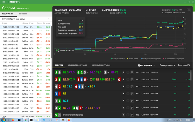The image size is (195, 122).
Task: Open hand history text for the J9 hand
Action: (x=132, y=72)
